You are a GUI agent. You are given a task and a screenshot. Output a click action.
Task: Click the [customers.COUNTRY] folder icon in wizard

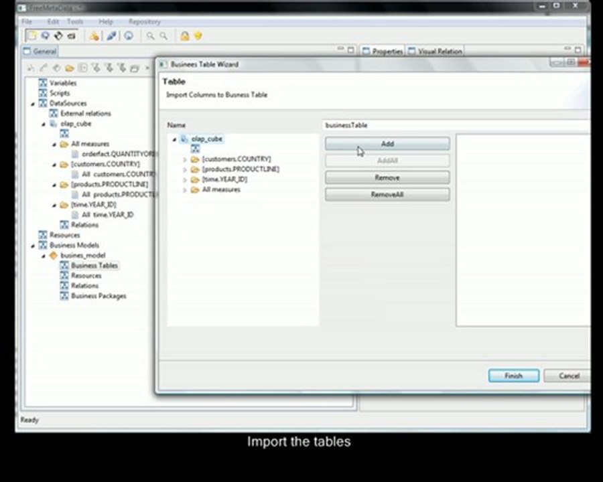point(195,159)
